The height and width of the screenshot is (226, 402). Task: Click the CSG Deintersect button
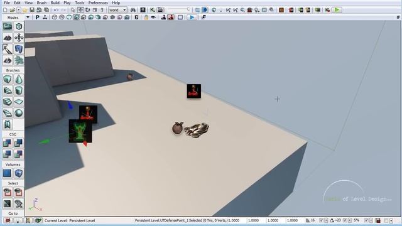pos(19,154)
